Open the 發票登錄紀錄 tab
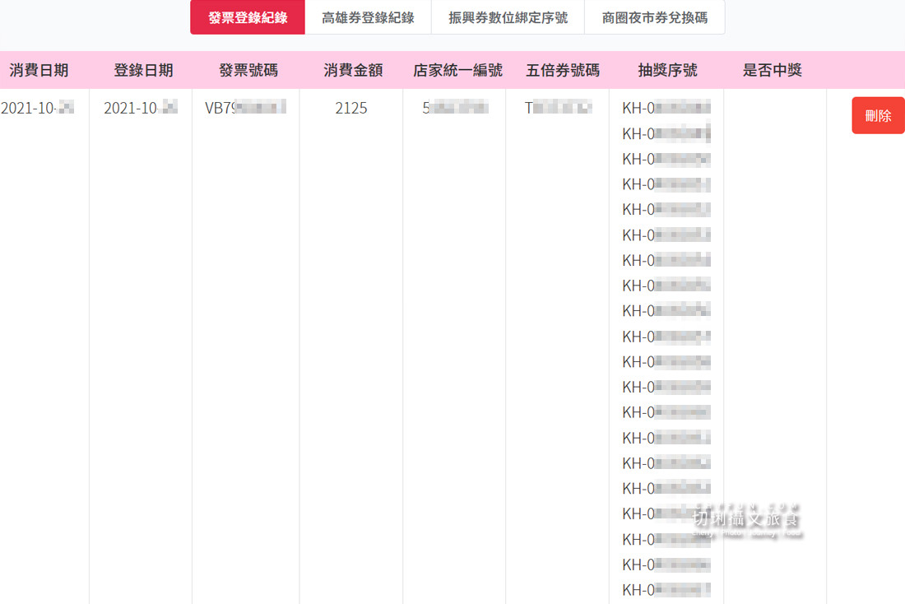905x604 pixels. 247,17
